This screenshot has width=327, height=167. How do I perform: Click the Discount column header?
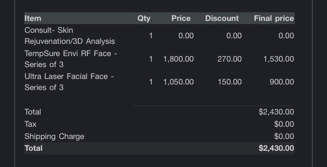click(222, 18)
